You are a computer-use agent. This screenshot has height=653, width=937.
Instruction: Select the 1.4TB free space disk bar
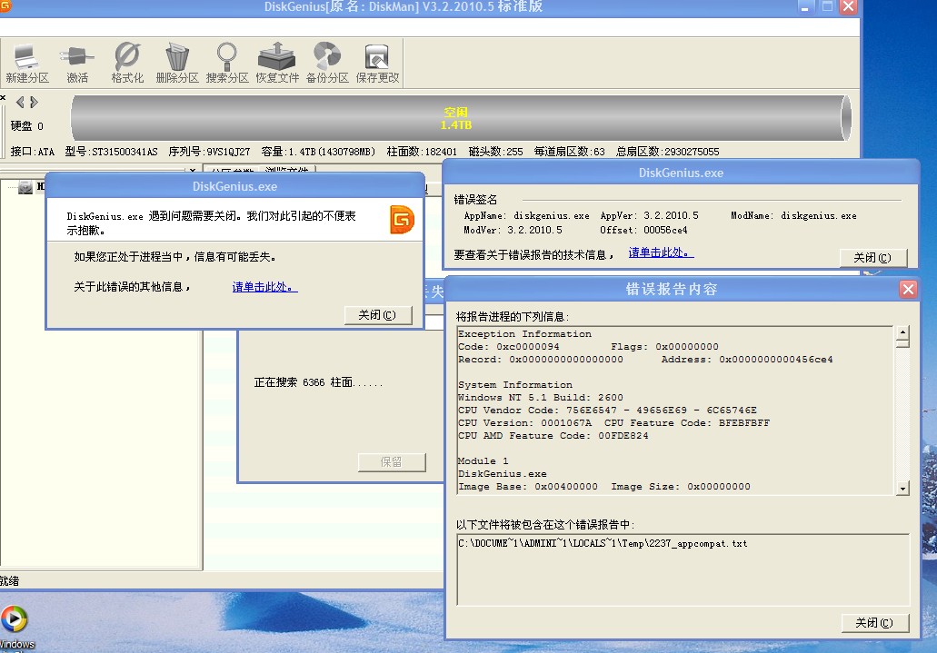461,118
